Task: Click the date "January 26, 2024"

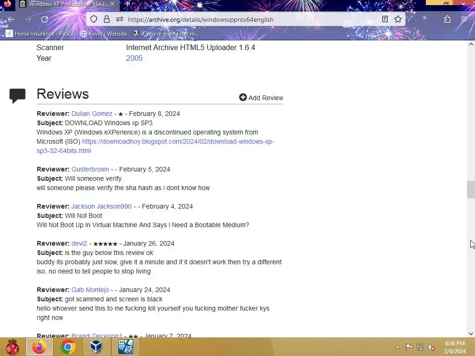Action: tap(149, 243)
